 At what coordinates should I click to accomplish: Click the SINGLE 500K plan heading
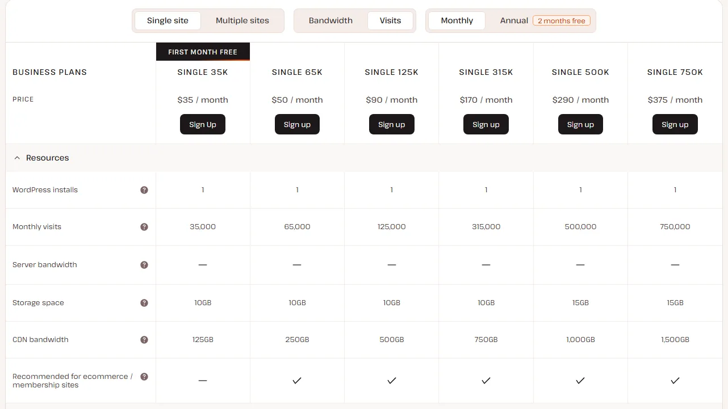click(580, 72)
